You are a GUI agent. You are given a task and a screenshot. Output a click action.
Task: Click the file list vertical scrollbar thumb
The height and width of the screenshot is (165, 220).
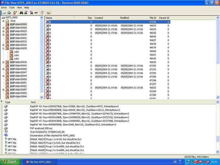coord(218,42)
